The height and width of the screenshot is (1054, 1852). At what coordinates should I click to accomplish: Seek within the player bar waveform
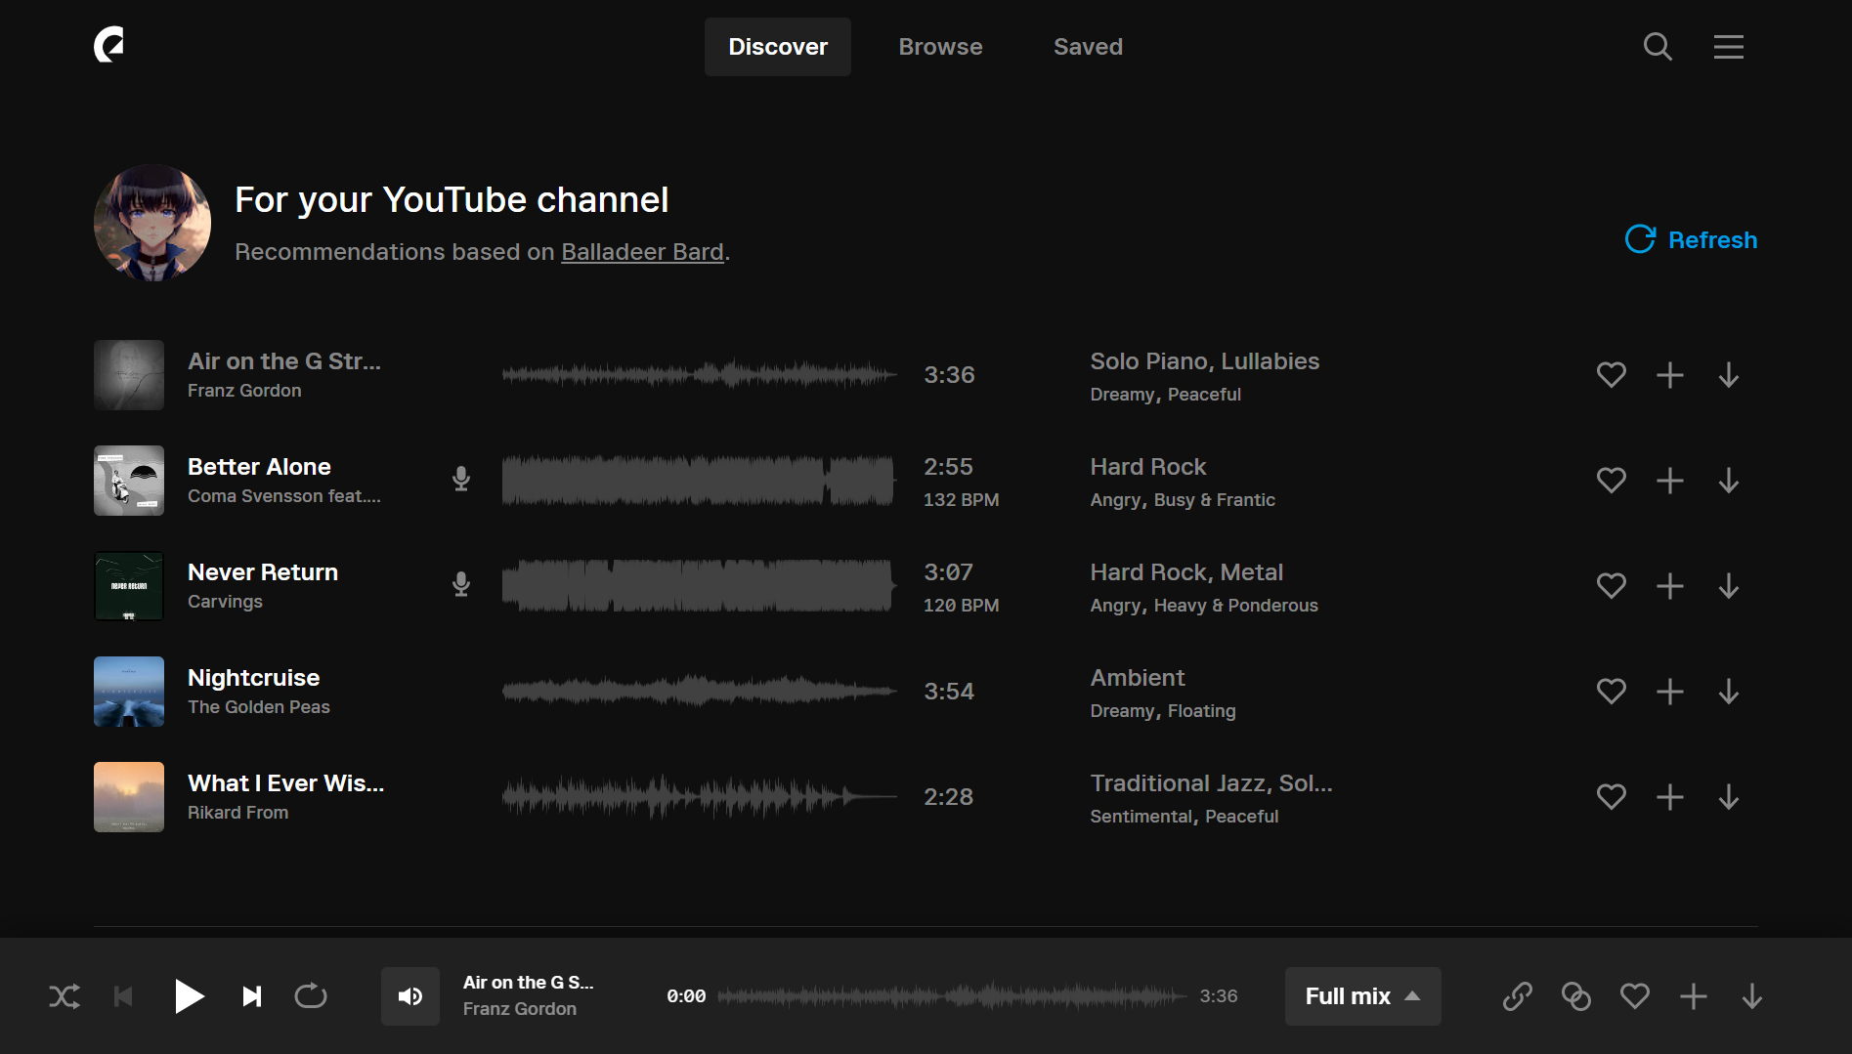(953, 996)
